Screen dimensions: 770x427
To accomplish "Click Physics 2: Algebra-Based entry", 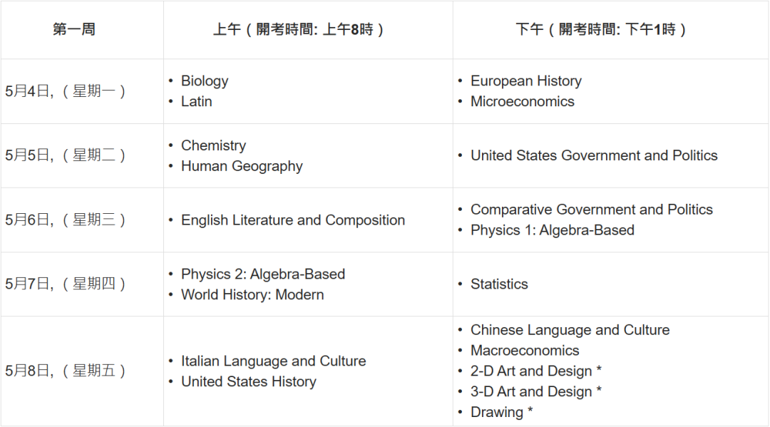I will (x=262, y=274).
